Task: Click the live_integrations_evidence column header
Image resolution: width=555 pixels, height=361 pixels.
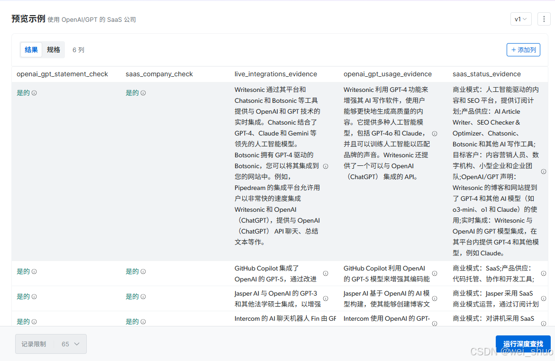Action: 276,74
